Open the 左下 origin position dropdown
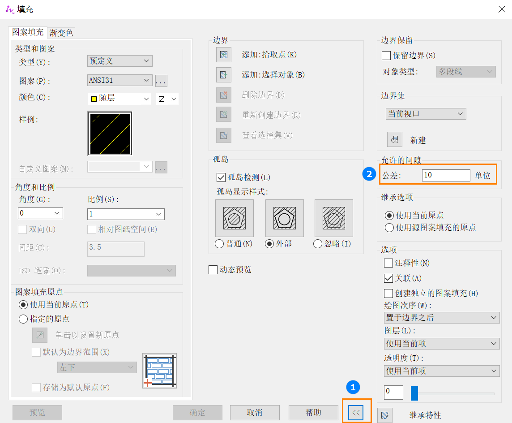The height and width of the screenshot is (423, 512). [x=97, y=367]
